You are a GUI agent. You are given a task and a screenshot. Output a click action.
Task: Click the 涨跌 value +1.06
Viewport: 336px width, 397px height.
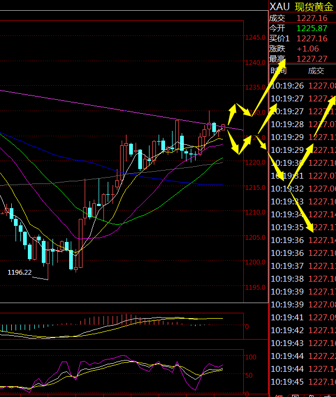pyautogui.click(x=308, y=49)
